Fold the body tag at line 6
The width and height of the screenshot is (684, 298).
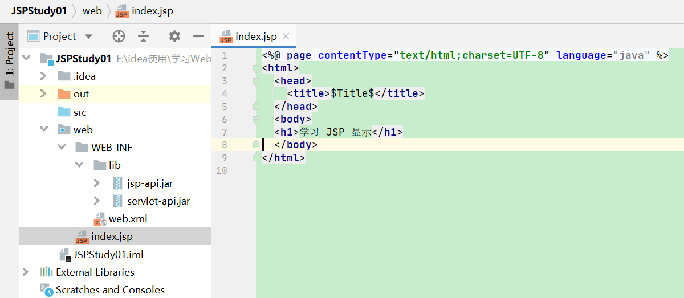pyautogui.click(x=256, y=119)
